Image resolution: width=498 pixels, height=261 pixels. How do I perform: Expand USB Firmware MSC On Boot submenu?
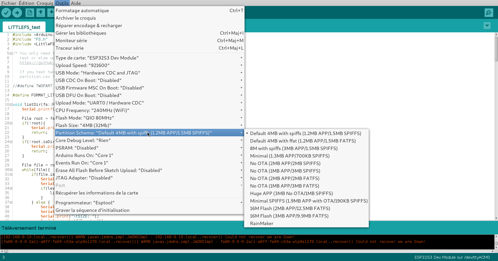(x=149, y=88)
